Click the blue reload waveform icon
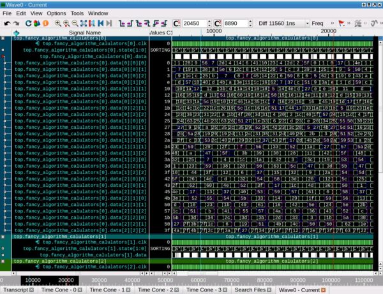 28,24
